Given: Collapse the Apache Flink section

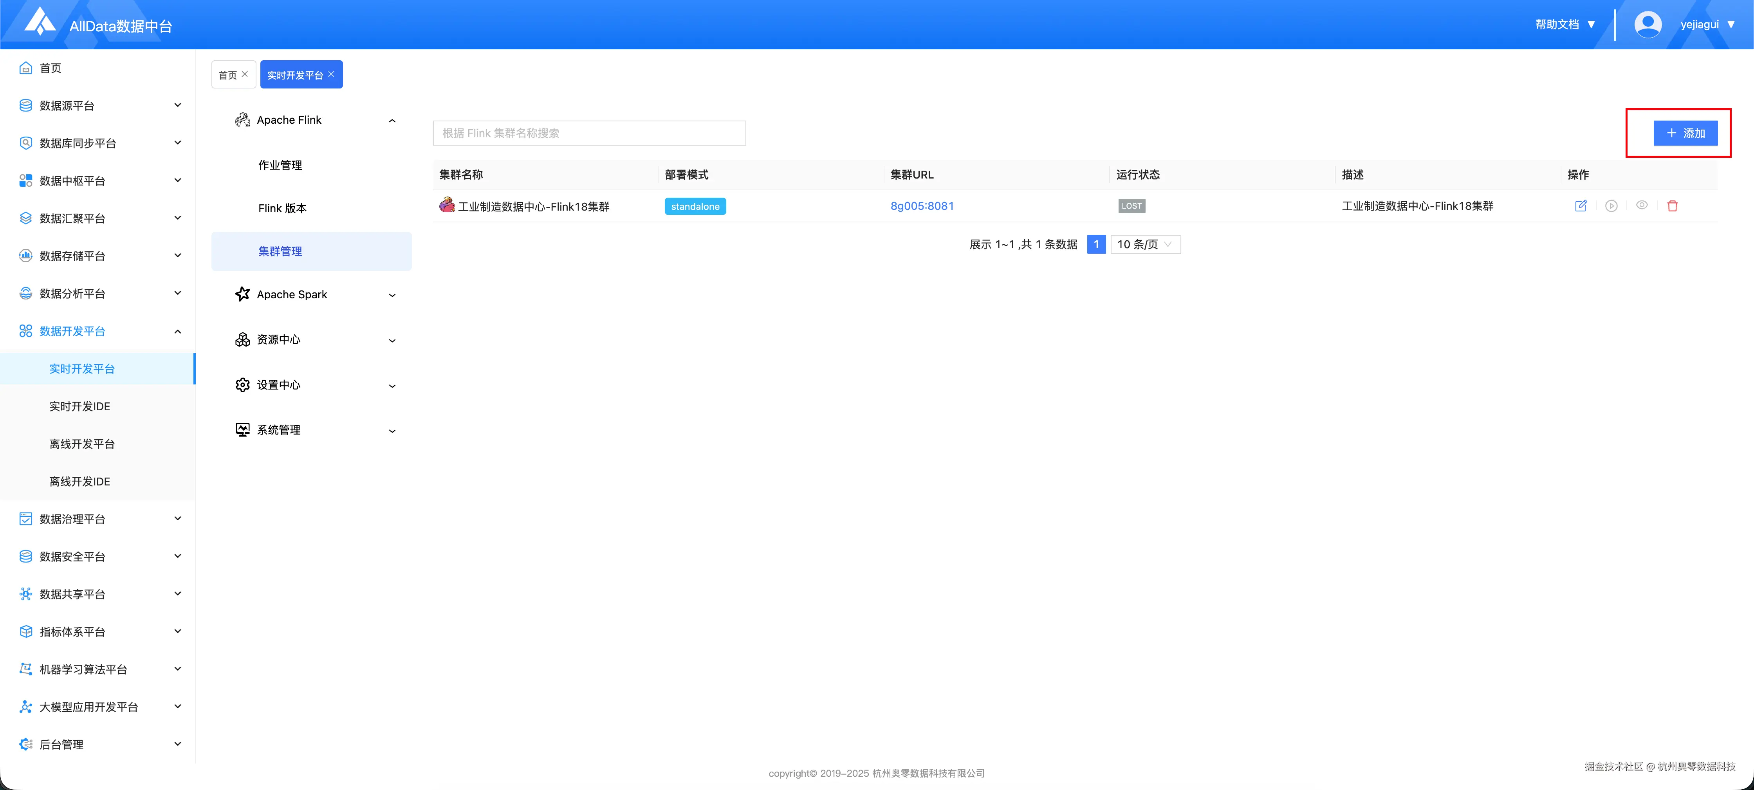Looking at the screenshot, I should click(x=392, y=121).
